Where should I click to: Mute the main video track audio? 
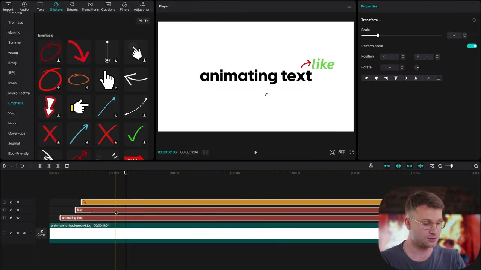click(x=24, y=233)
